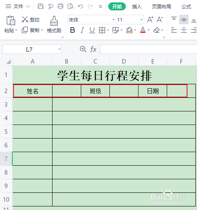The width and height of the screenshot is (197, 210).
Task: Expand the 复制 dropdown arrow
Action: [42, 30]
